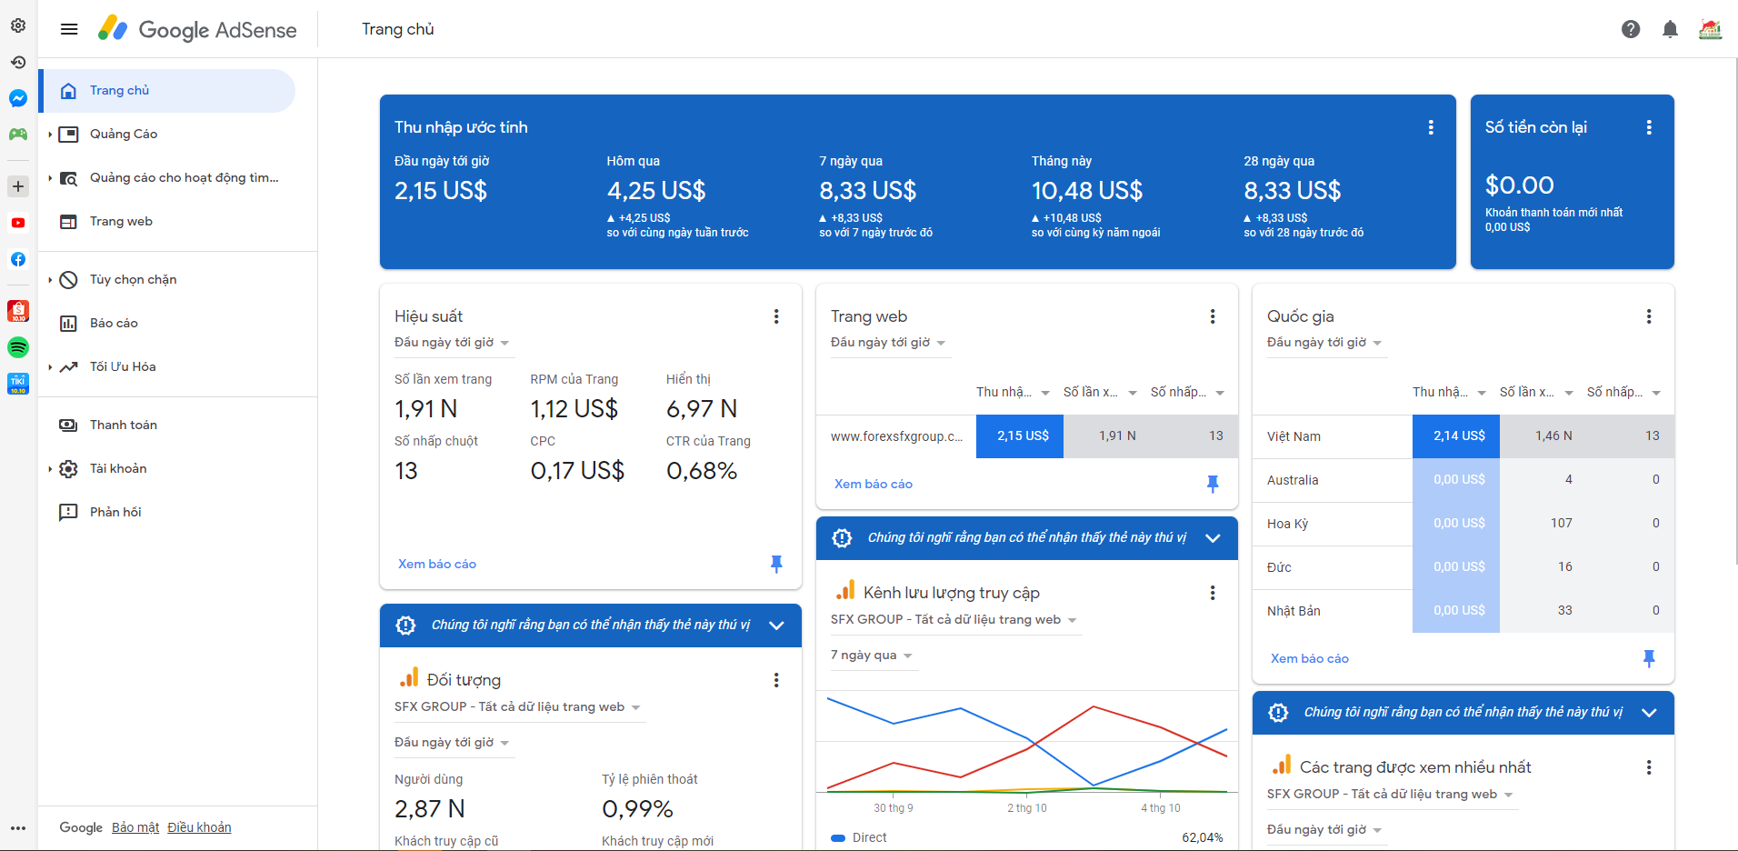The width and height of the screenshot is (1738, 851).
Task: Open Trang web in the sidebar
Action: (x=168, y=222)
